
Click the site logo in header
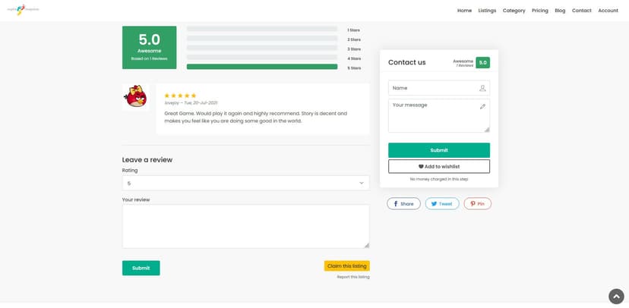tap(23, 10)
